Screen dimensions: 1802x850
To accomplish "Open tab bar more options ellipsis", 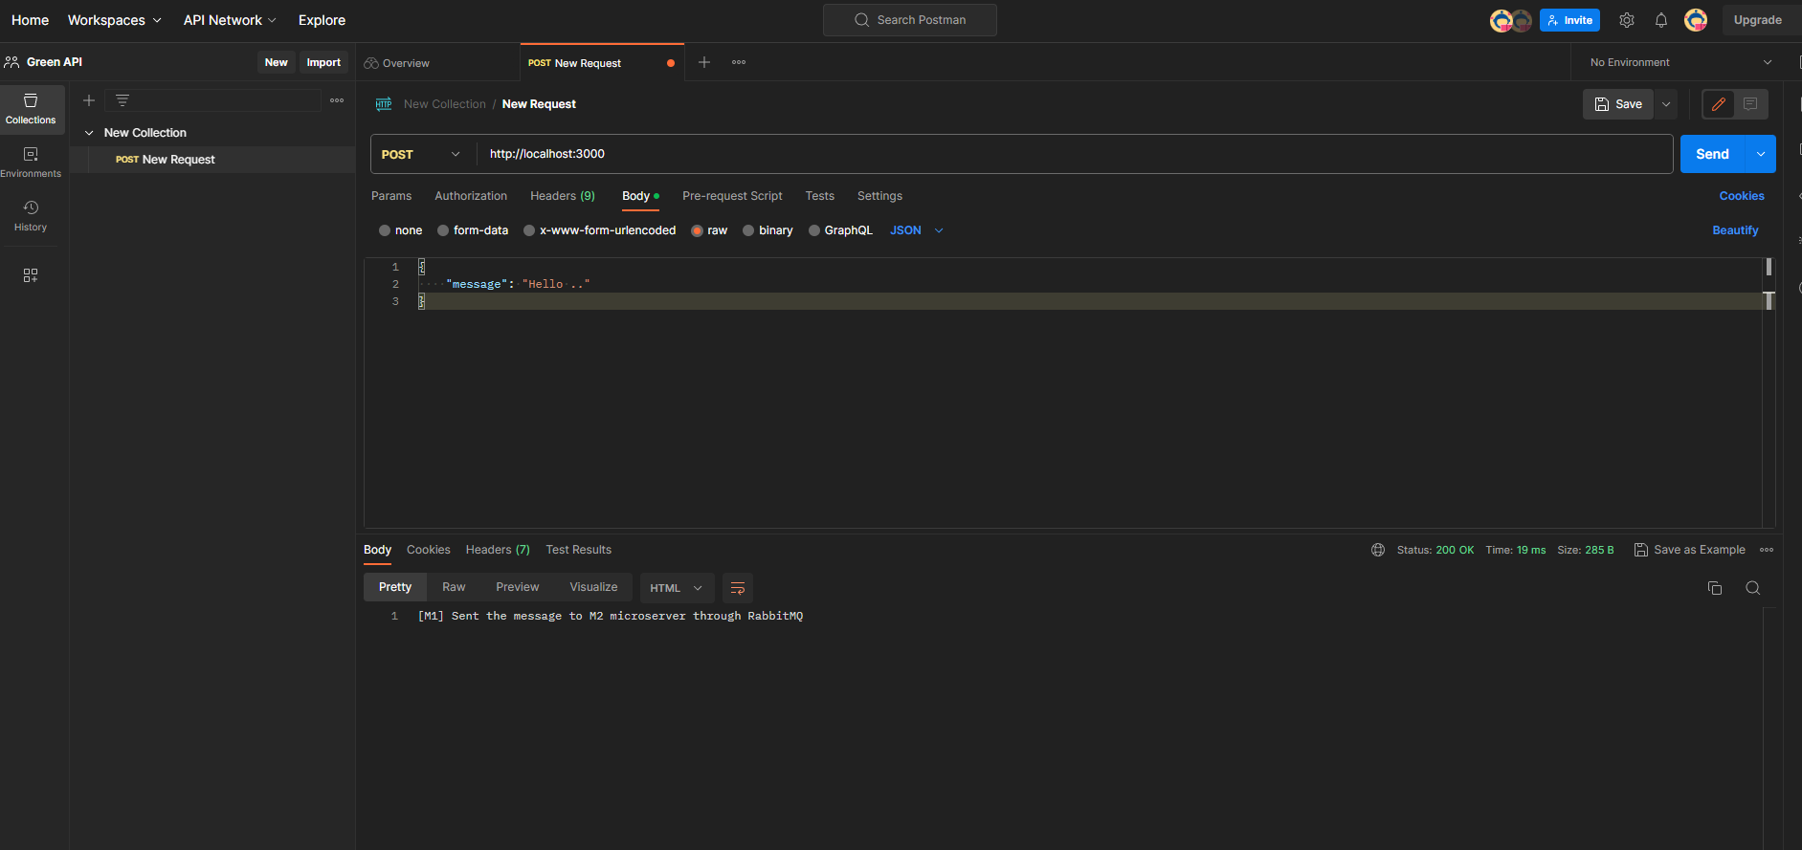I will point(739,62).
